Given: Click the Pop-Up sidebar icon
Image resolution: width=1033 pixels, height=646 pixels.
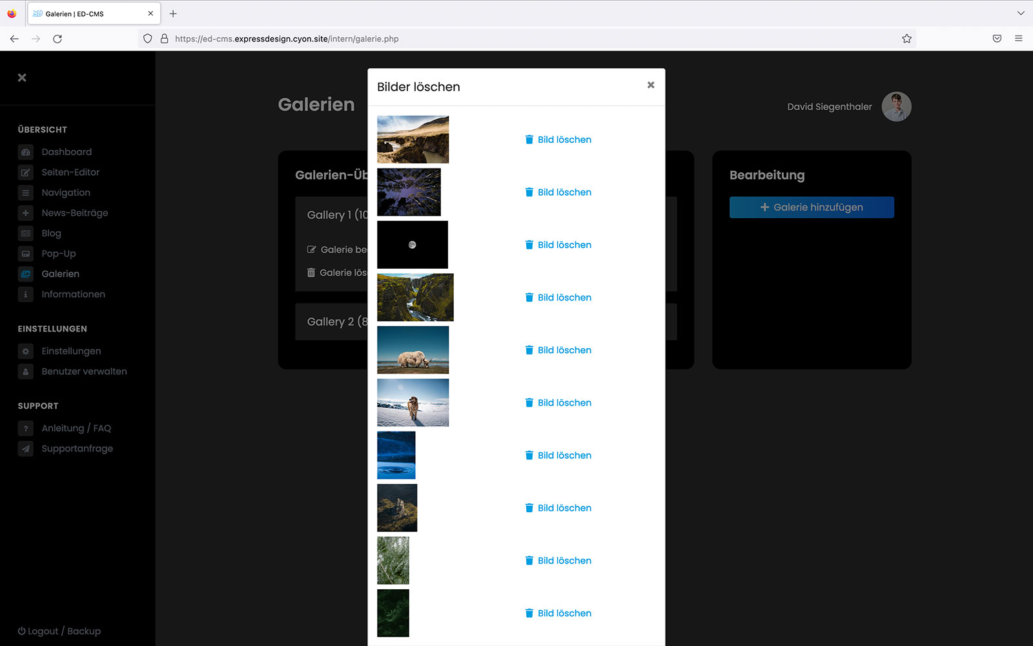Looking at the screenshot, I should [26, 254].
